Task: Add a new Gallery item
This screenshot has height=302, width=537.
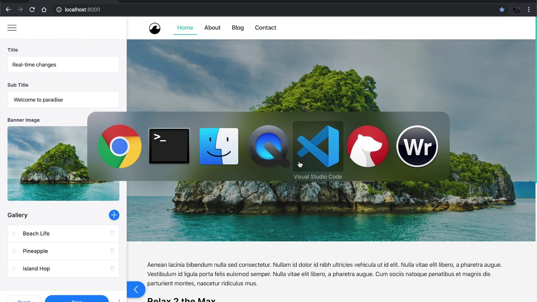Action: coord(114,215)
